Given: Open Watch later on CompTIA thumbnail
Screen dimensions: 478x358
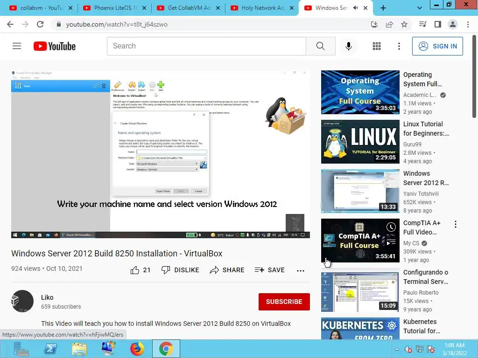Looking at the screenshot, I should coord(391,227).
